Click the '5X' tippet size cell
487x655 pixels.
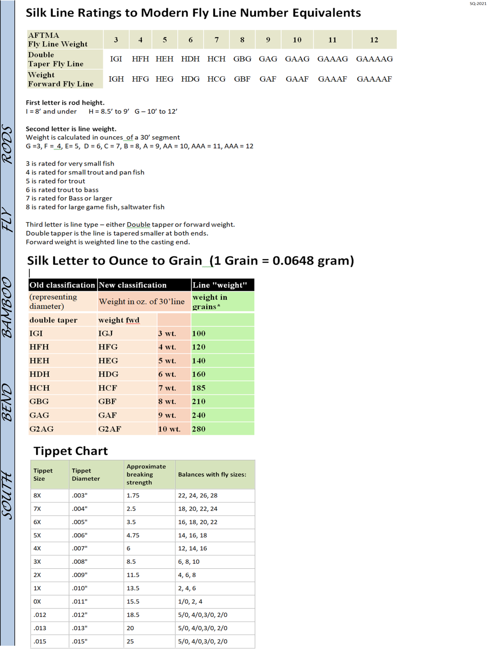pos(50,535)
